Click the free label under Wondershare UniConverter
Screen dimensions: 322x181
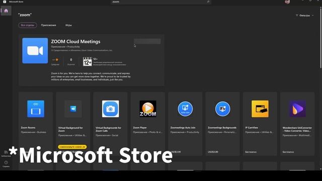pos(288,152)
